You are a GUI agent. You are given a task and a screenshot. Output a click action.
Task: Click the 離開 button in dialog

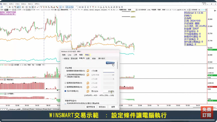tap(113, 107)
